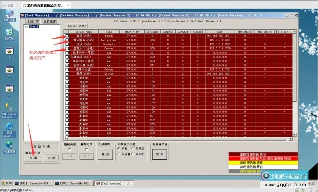Select the desktop shortcut labeled 2
Image resolution: width=318 pixels, height=192 pixels.
pyautogui.click(x=9, y=72)
